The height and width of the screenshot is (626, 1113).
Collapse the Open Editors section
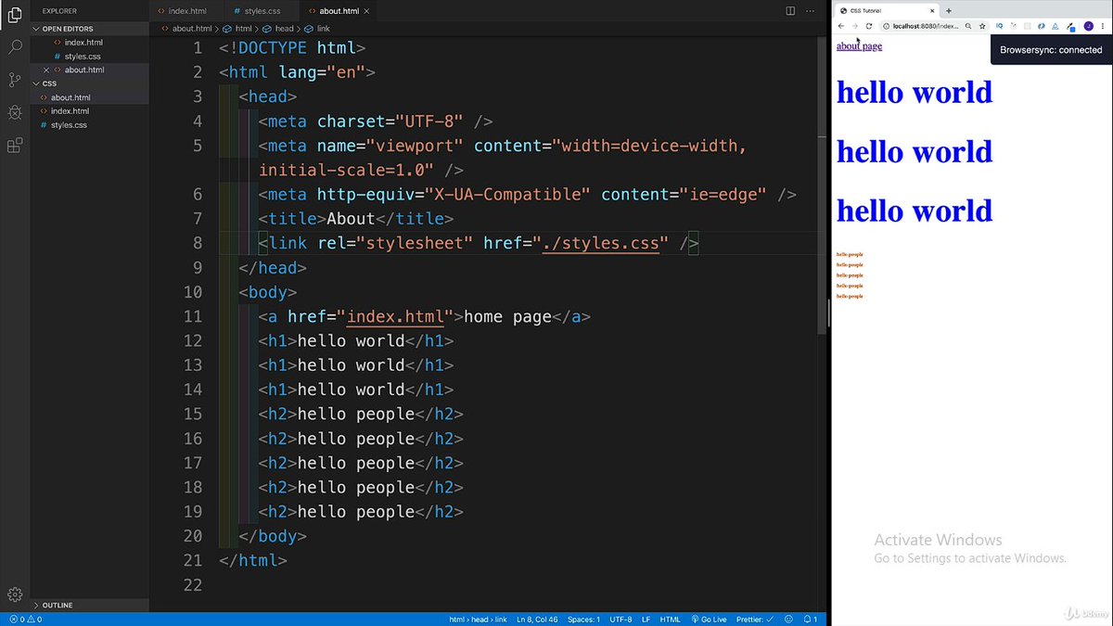coord(89,29)
